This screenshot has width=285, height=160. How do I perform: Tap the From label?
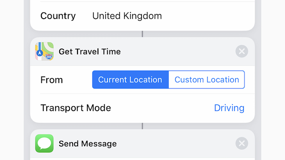52,80
